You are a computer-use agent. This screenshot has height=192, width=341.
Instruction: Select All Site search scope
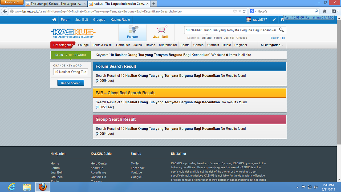coord(207,38)
